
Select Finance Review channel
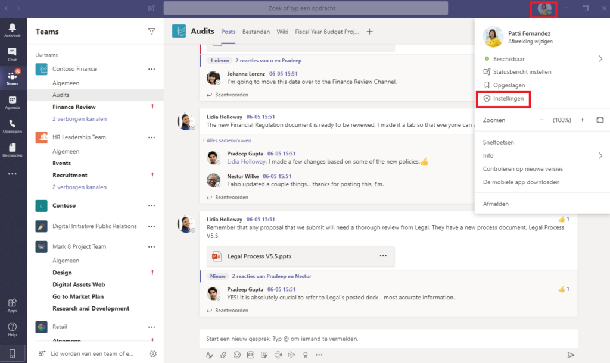coord(74,107)
